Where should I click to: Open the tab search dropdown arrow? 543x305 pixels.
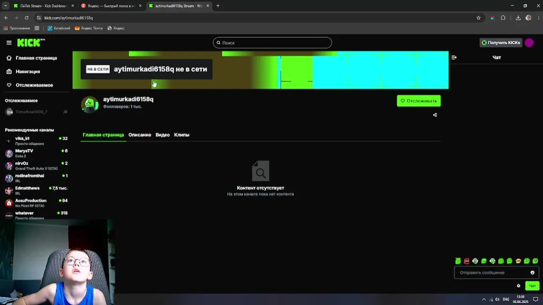[6, 6]
